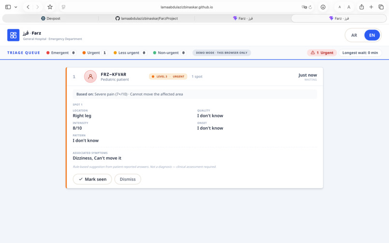Switch language to EN
Viewport: 389px width, 243px height.
click(372, 35)
